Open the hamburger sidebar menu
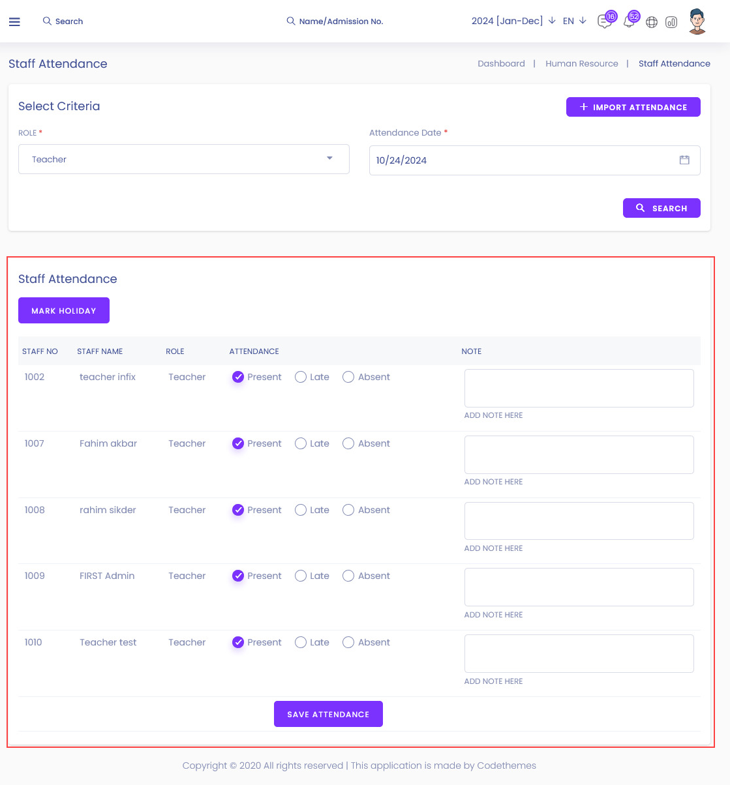Viewport: 730px width, 785px height. (14, 22)
